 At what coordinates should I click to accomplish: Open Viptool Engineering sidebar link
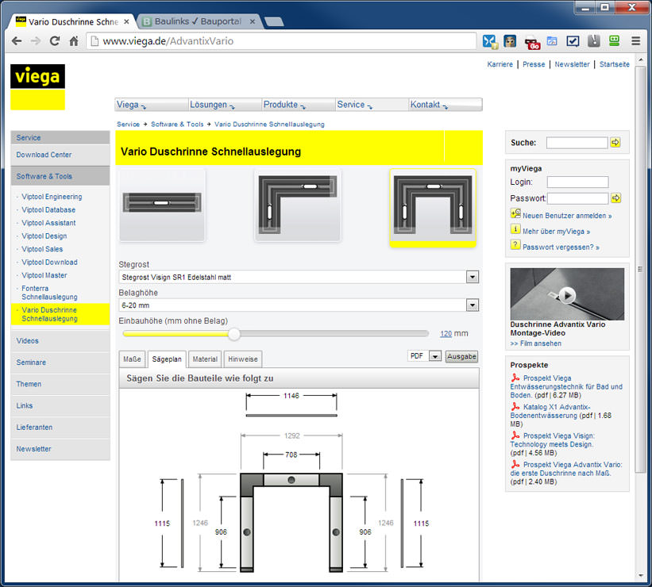(x=52, y=197)
